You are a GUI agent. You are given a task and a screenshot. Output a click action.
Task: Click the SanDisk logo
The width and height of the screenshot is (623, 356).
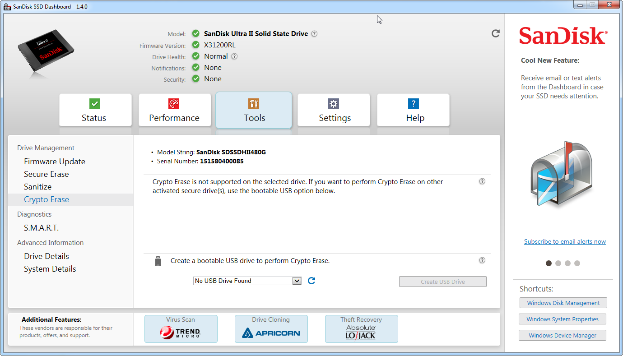coord(563,36)
